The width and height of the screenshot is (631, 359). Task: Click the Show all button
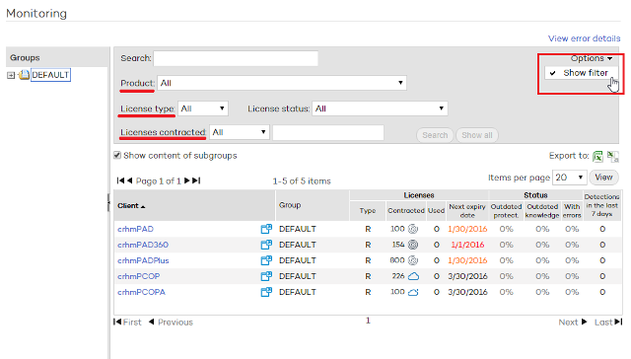click(477, 135)
